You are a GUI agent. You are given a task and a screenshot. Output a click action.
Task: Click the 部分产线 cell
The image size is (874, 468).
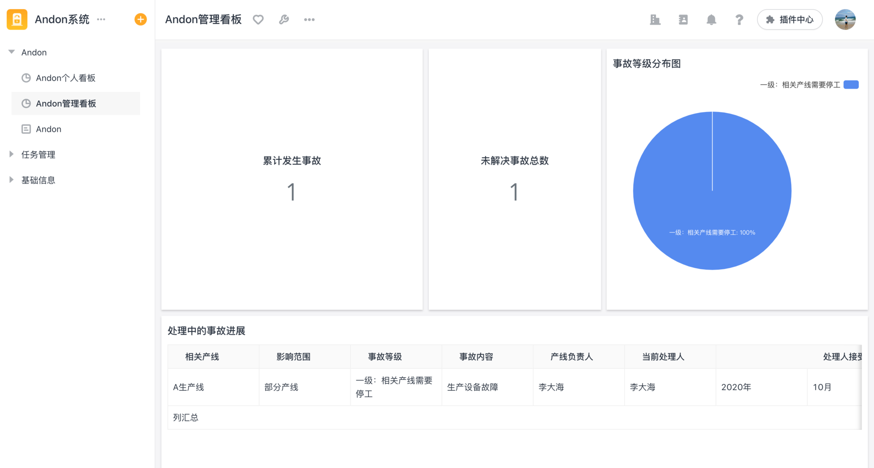[305, 387]
